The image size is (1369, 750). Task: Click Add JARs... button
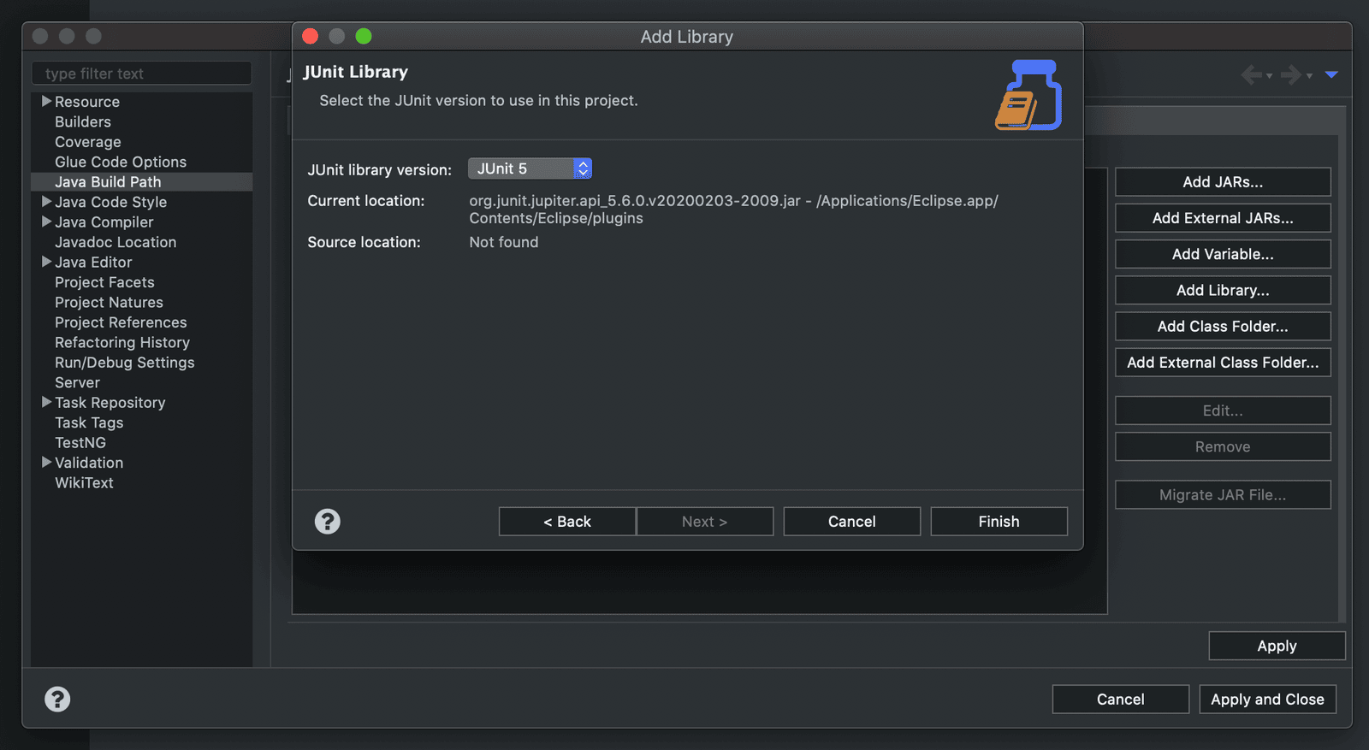(1223, 182)
